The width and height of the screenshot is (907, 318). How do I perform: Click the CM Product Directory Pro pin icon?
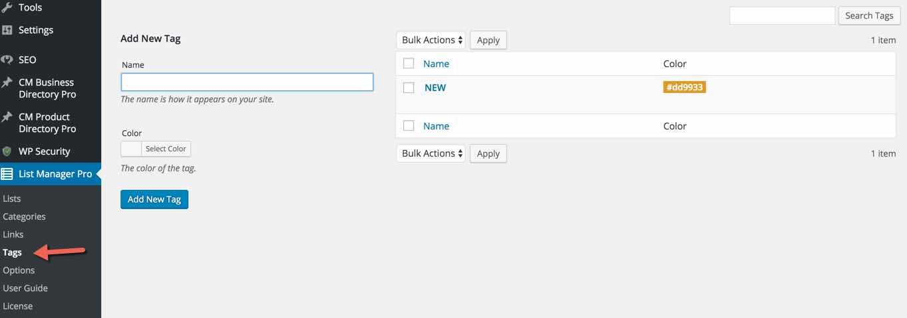7,117
